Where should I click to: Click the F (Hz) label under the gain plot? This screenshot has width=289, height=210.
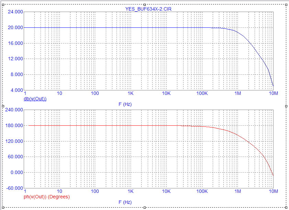tap(125, 104)
